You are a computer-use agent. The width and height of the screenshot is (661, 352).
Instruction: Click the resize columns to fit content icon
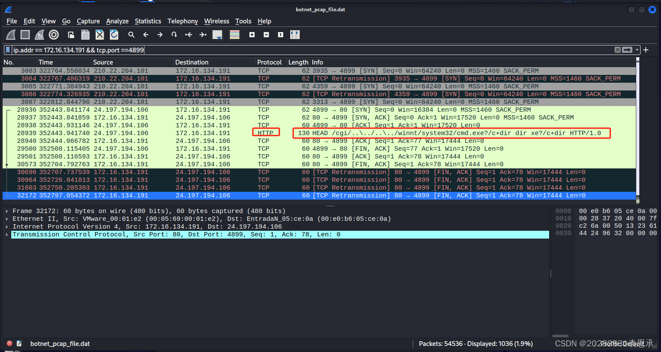point(295,35)
